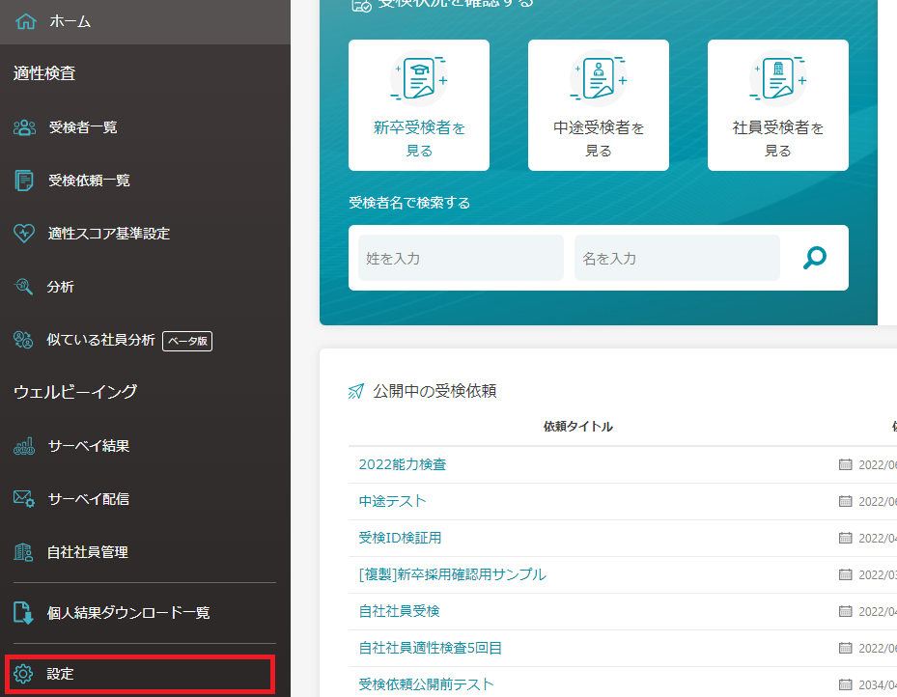Viewport: 897px width, 697px height.
Task: Click the 受検者一覧 people icon
Action: (x=24, y=127)
